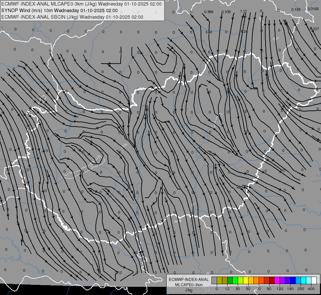Click the legend label ECMWF-INDEX-ANAL
The height and width of the screenshot is (295, 321).
pyautogui.click(x=189, y=280)
